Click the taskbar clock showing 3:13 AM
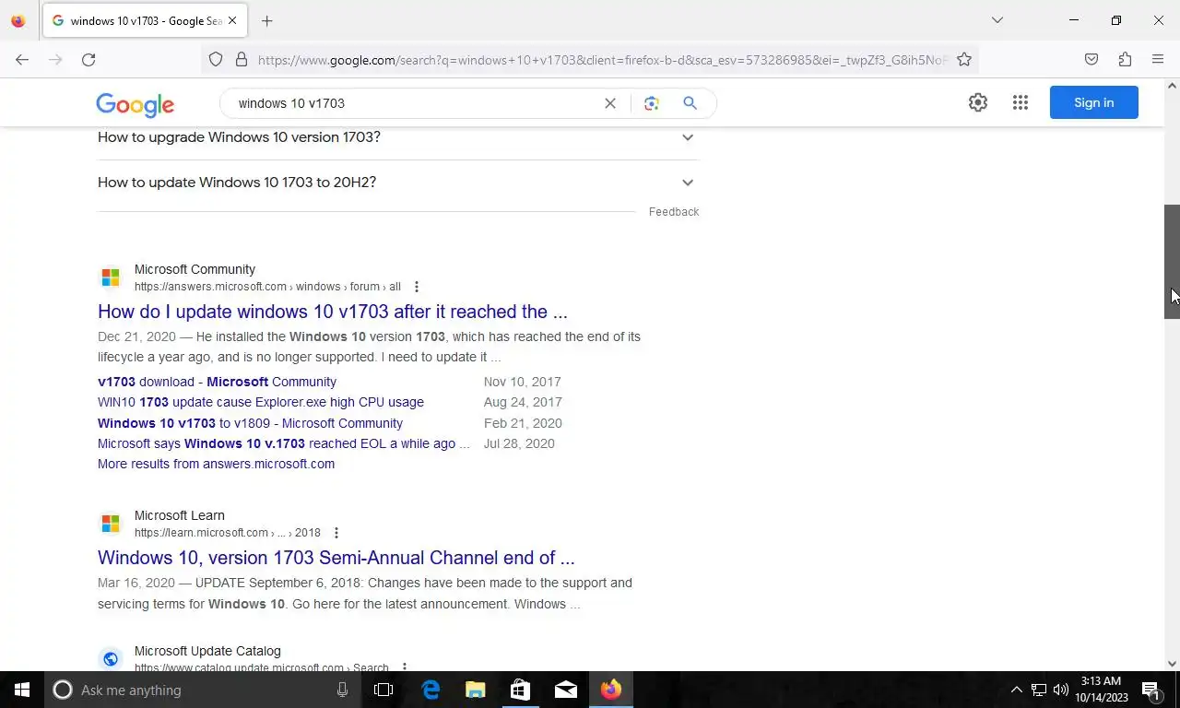Screen dimensions: 1180x708 [x=1100, y=690]
